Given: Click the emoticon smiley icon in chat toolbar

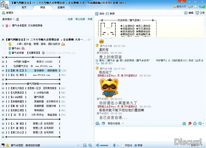Looking at the screenshot, I should pos(97,124).
